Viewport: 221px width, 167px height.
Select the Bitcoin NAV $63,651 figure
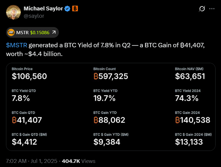tap(190, 76)
